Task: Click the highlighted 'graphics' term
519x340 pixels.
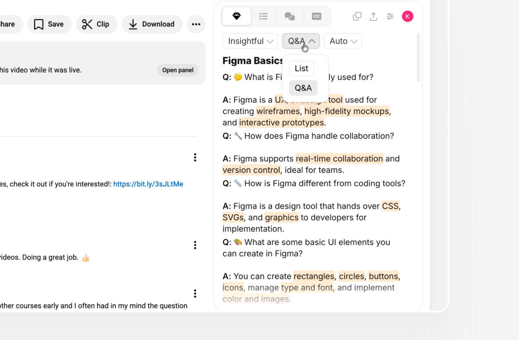Action: pyautogui.click(x=282, y=217)
